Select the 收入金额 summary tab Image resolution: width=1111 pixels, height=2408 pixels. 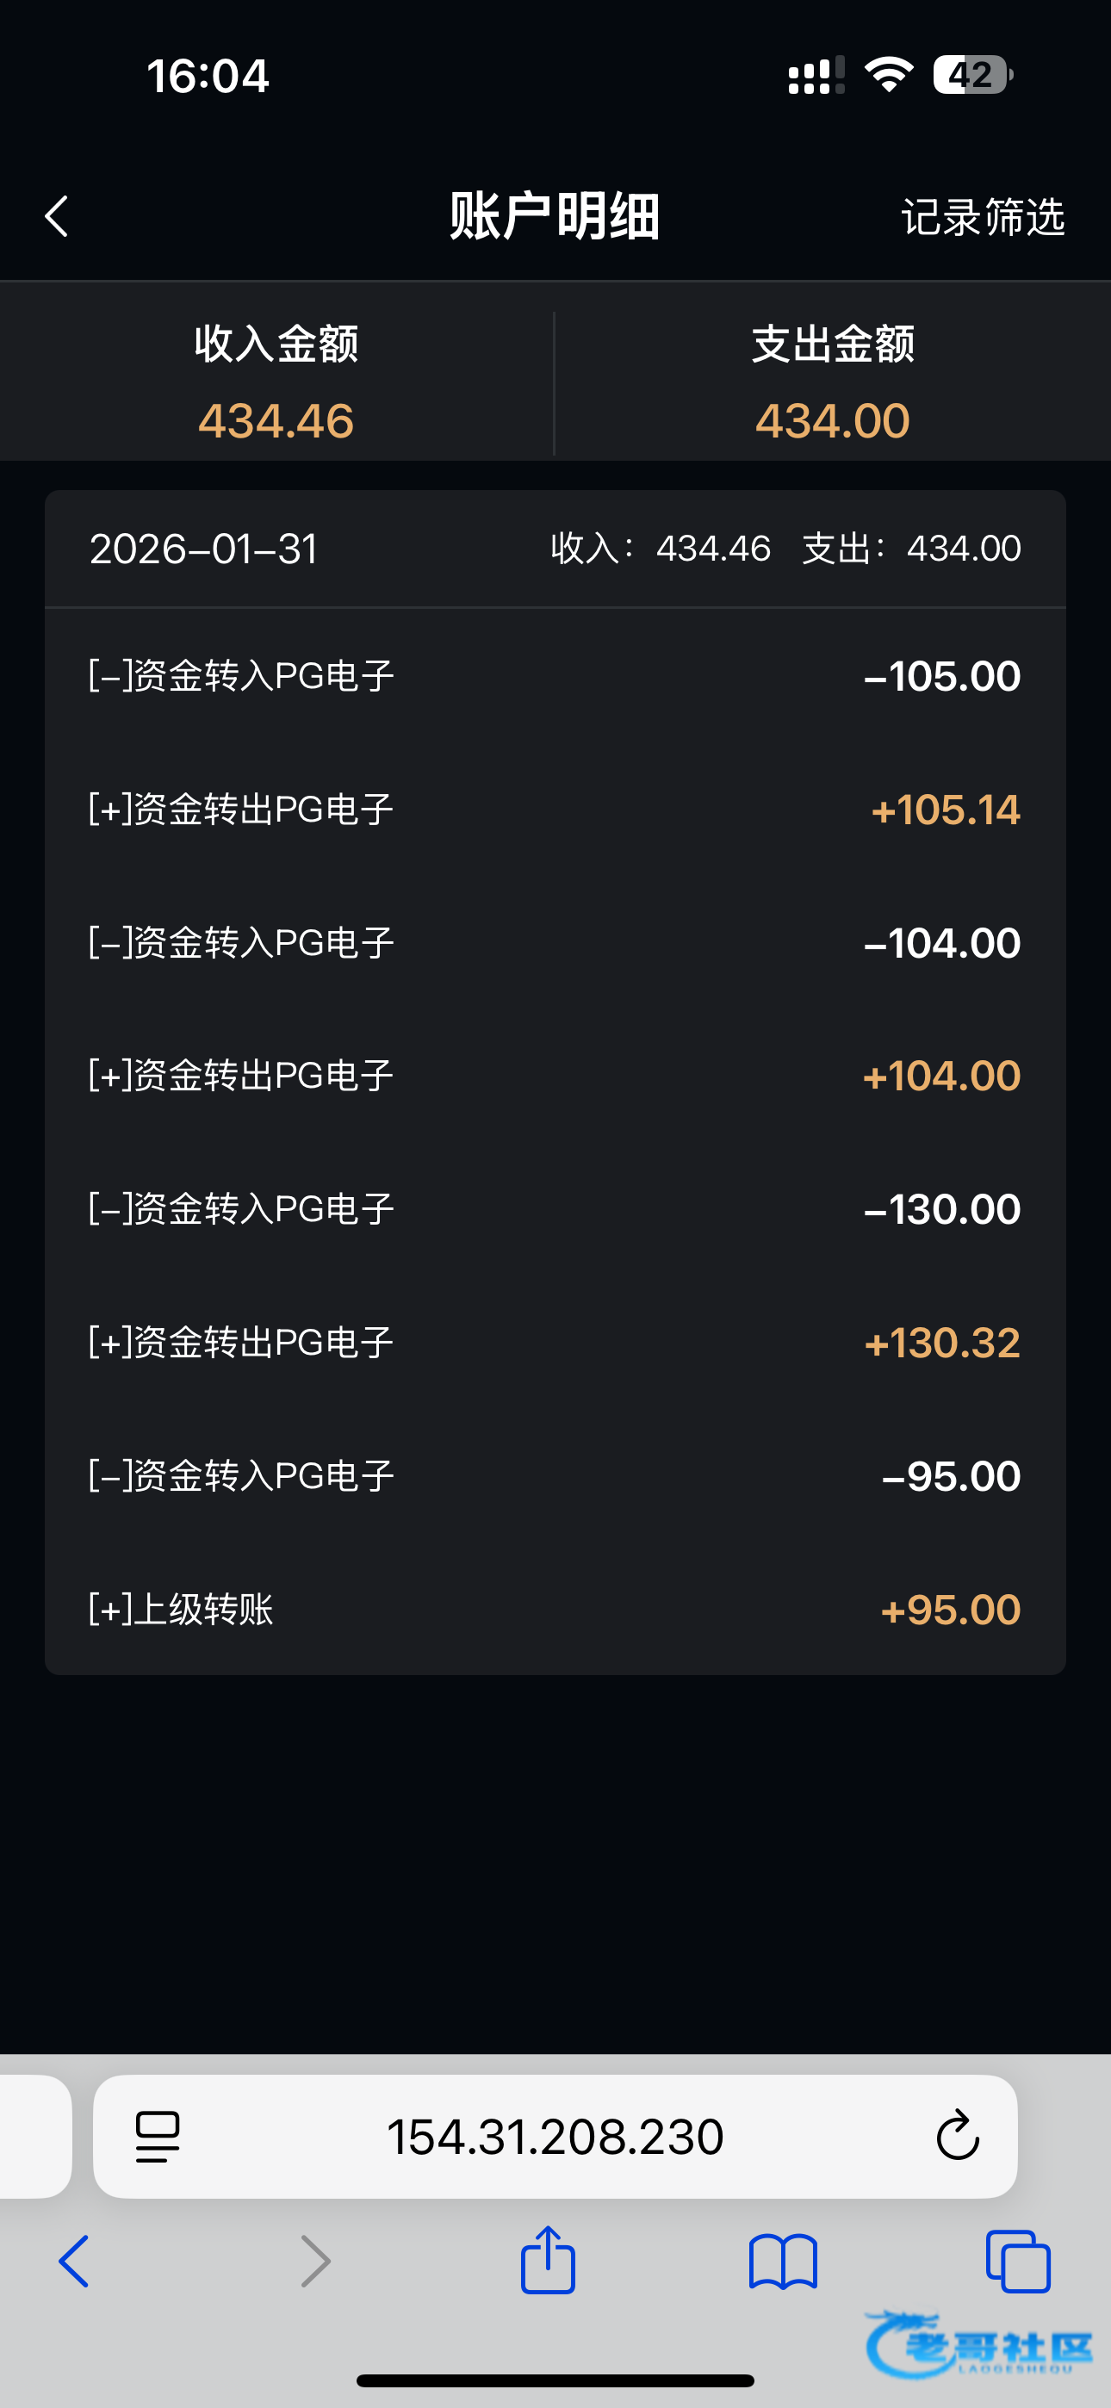[276, 382]
